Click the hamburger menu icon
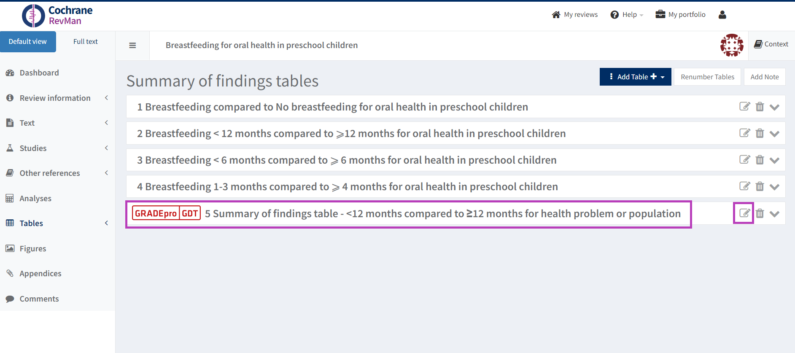 tap(132, 46)
